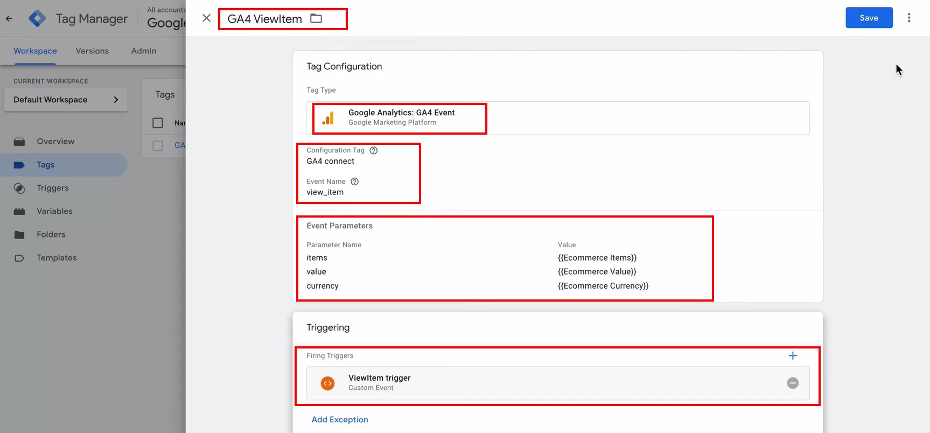The width and height of the screenshot is (930, 433).
Task: Click the Templates sidebar icon
Action: click(x=19, y=258)
